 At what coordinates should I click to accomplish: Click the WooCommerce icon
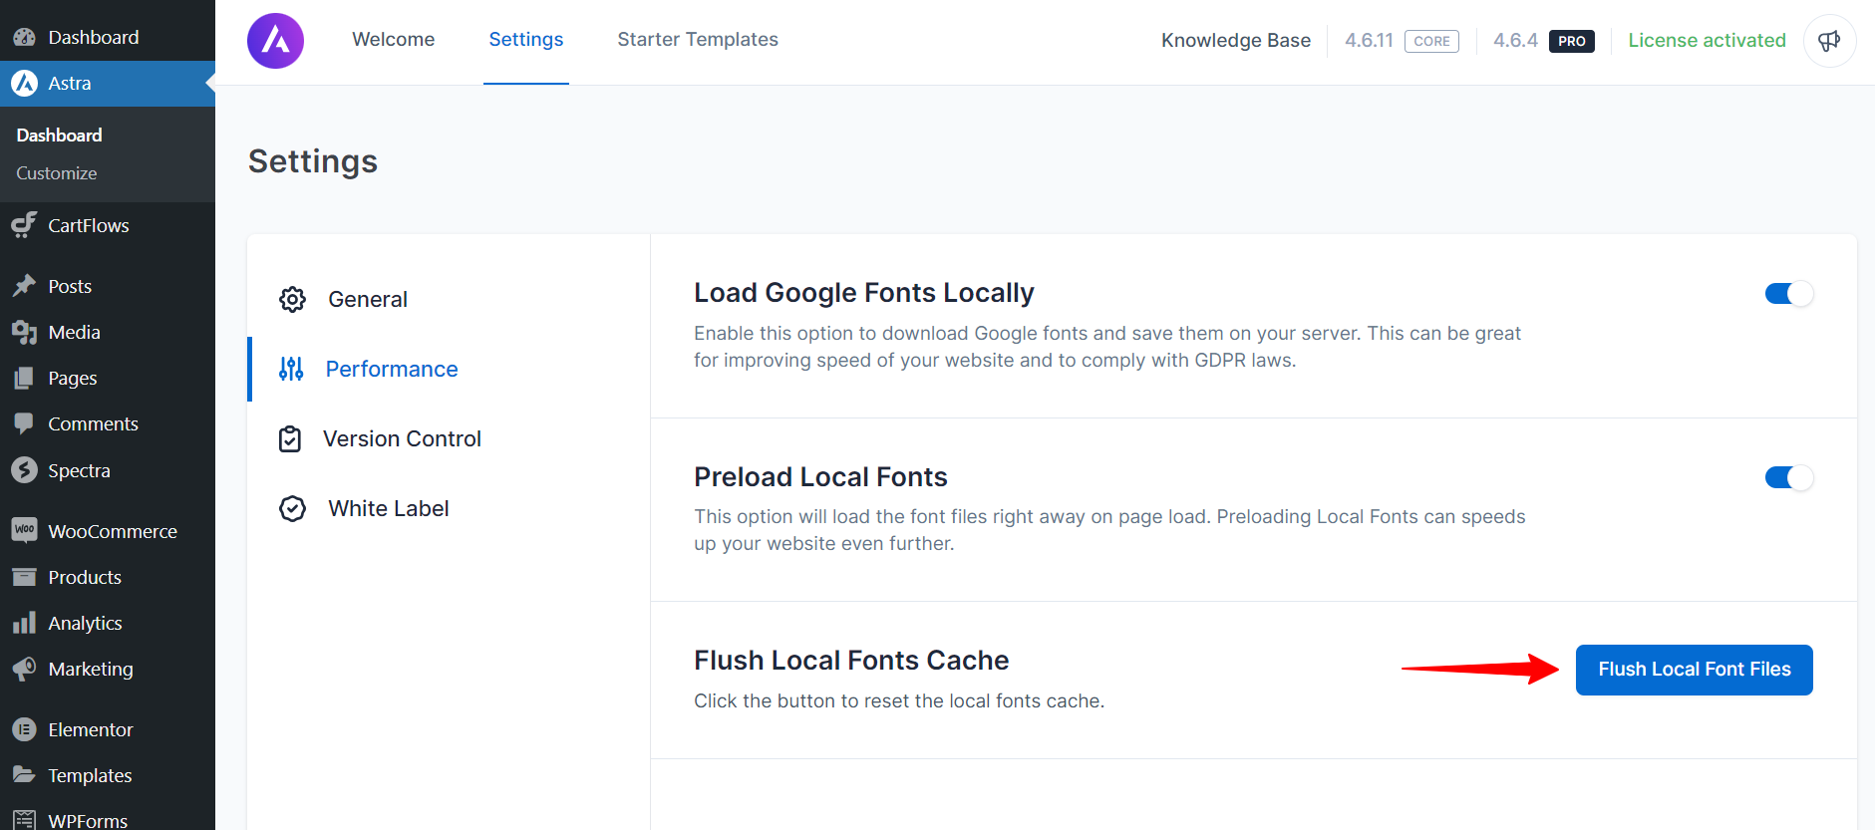[25, 530]
